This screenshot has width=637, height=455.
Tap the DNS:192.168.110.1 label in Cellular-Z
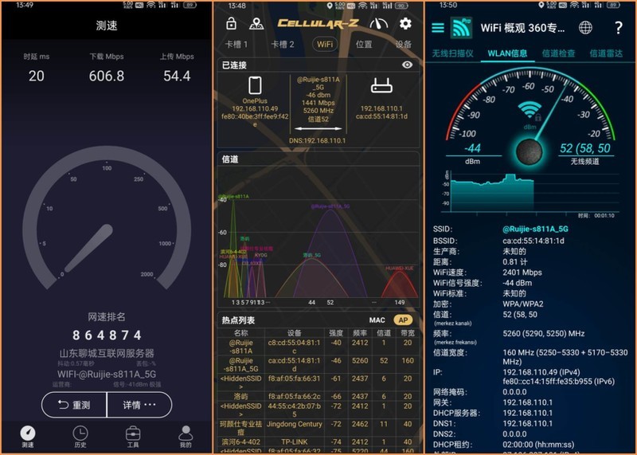(317, 140)
